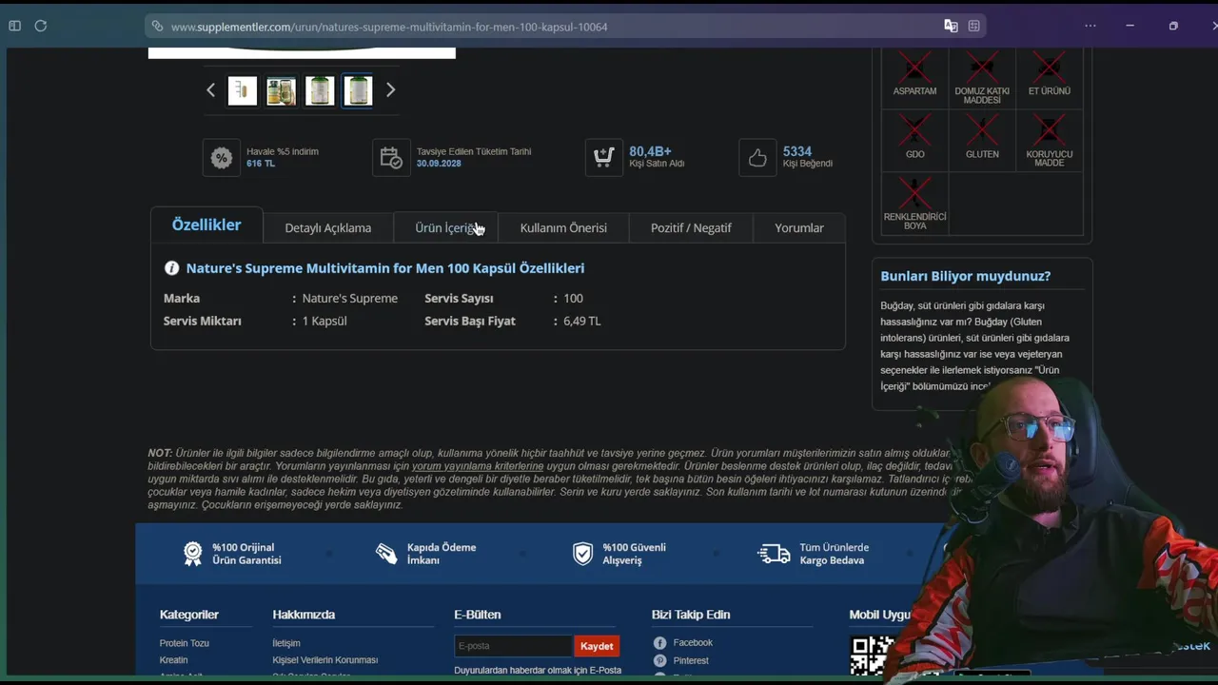Click the thumbs-up like icon
Viewport: 1218px width, 685px height.
[x=757, y=158]
